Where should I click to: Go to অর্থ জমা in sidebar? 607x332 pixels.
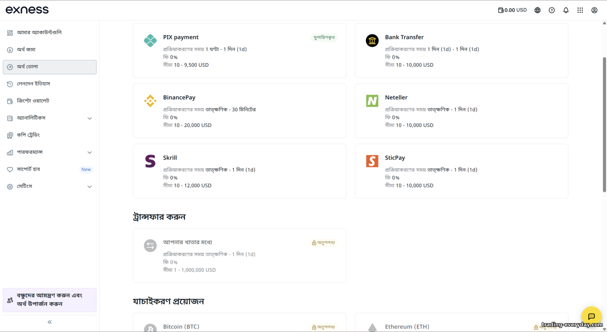tap(49, 50)
